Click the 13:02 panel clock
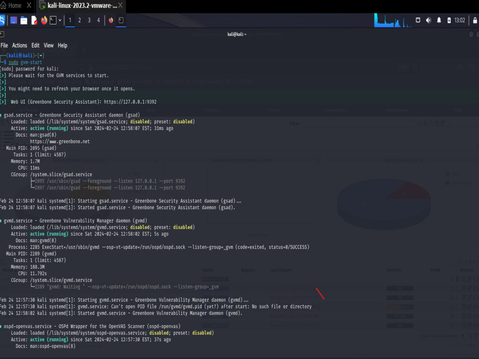The width and height of the screenshot is (479, 359). tap(459, 20)
